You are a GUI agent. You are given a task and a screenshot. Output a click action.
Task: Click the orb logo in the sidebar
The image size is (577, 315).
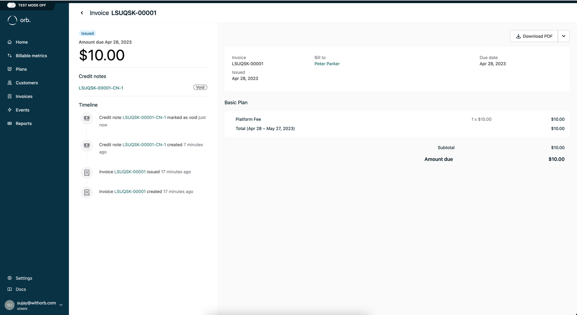click(19, 20)
